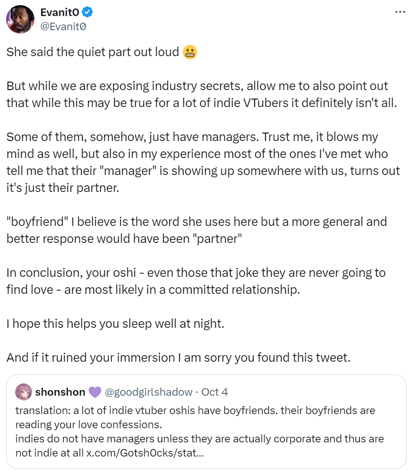Click the '"boyfriend" I believe' paragraph
412x474 pixels.
pyautogui.click(x=197, y=230)
